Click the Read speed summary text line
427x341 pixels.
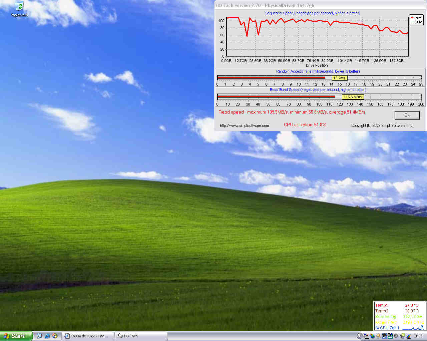292,112
